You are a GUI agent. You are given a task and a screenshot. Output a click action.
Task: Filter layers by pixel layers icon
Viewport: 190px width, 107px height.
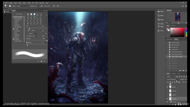tap(177, 77)
